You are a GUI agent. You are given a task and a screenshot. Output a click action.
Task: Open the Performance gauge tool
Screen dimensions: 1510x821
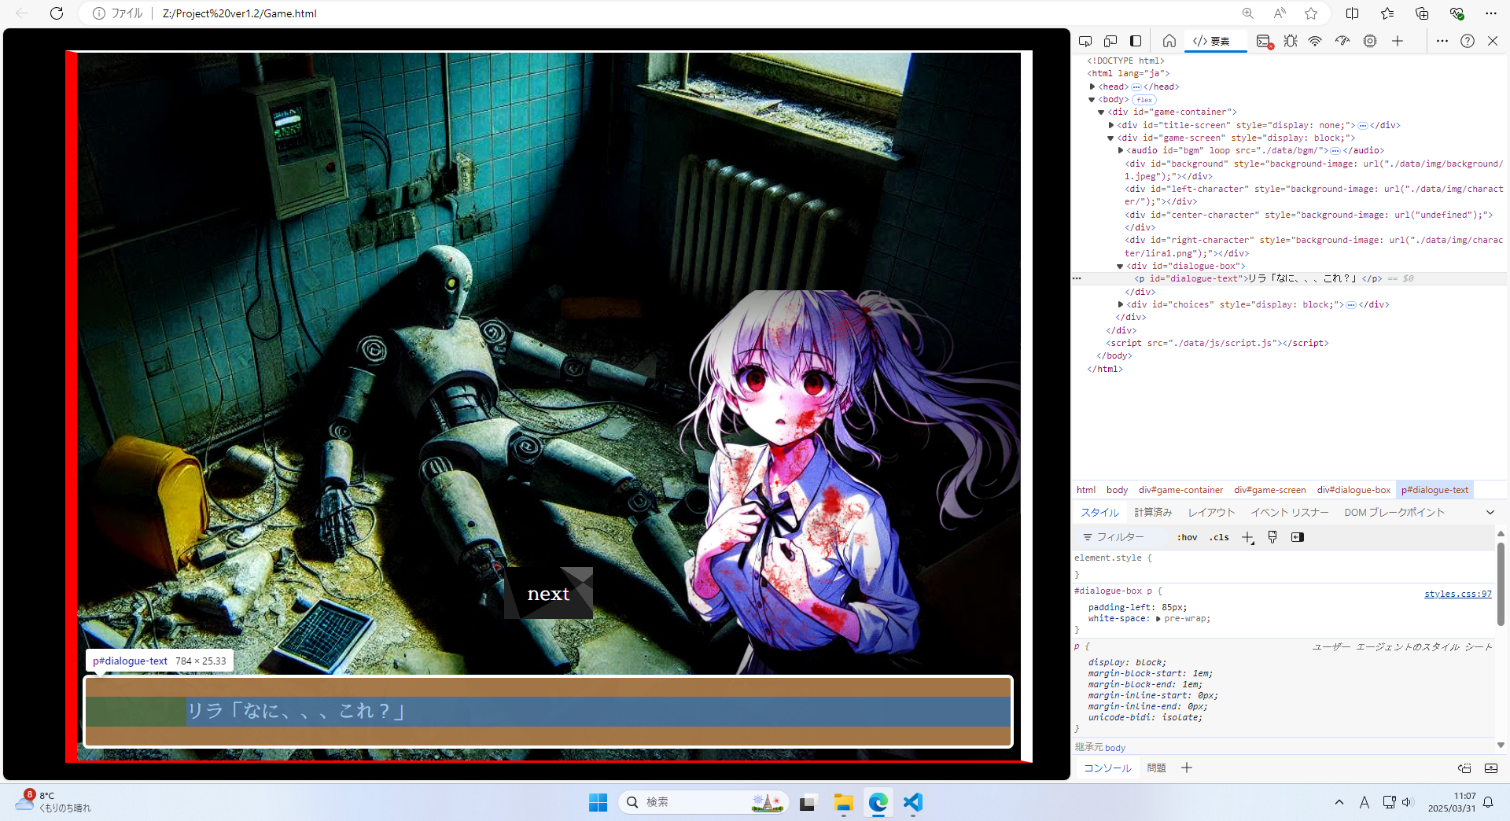click(1342, 41)
